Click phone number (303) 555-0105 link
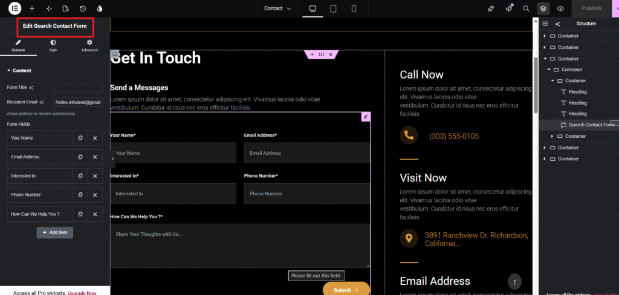619x295 pixels. 453,137
